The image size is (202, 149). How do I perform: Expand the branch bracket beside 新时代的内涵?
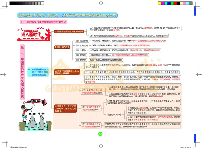(73, 50)
